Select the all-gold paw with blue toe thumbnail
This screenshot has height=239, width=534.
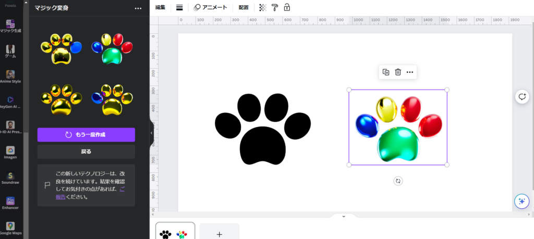[x=62, y=49]
